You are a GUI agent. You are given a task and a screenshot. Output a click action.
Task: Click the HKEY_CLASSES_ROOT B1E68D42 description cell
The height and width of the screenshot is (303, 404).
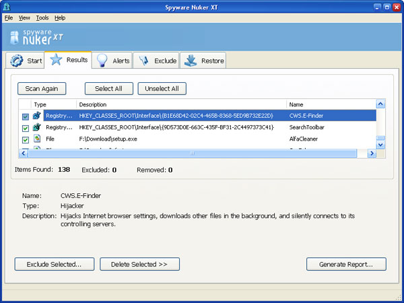point(176,116)
